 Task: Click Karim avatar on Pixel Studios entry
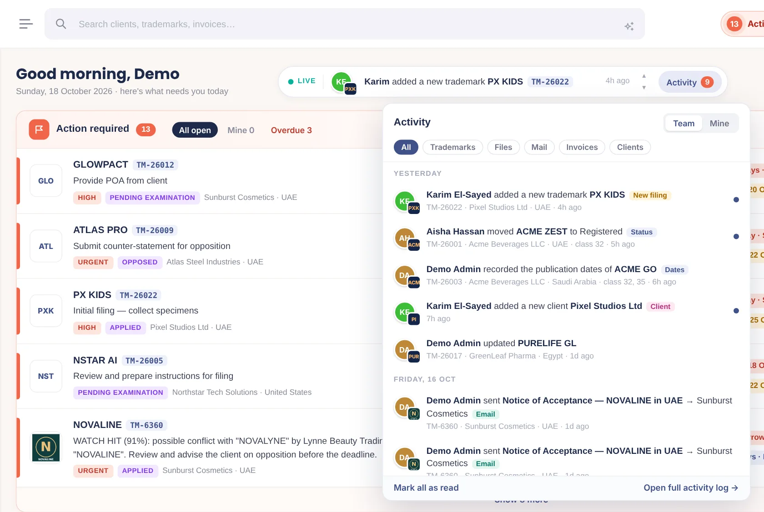tap(405, 312)
